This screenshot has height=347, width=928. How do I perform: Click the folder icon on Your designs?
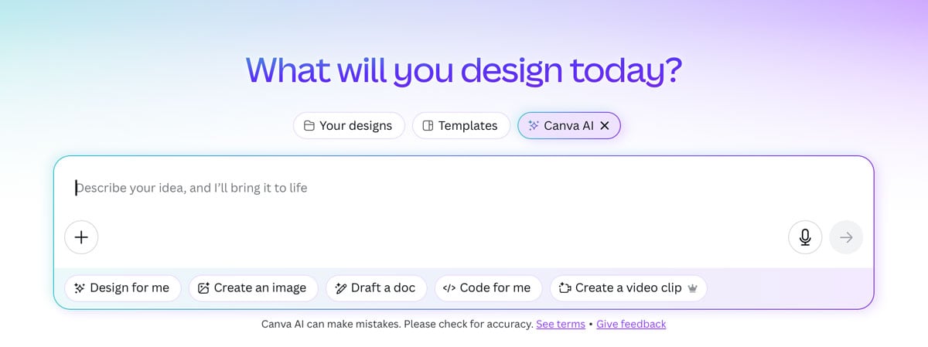[x=309, y=125]
